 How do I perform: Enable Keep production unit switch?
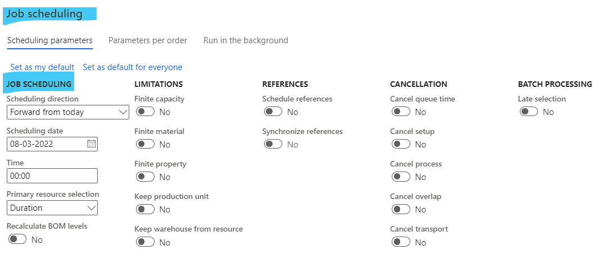pyautogui.click(x=145, y=209)
